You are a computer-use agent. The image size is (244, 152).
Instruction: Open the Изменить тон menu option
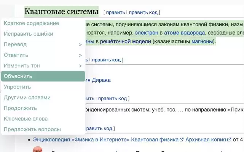pyautogui.click(x=43, y=66)
